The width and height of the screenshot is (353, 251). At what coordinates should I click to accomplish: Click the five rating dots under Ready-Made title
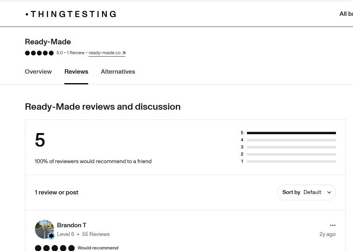click(39, 53)
